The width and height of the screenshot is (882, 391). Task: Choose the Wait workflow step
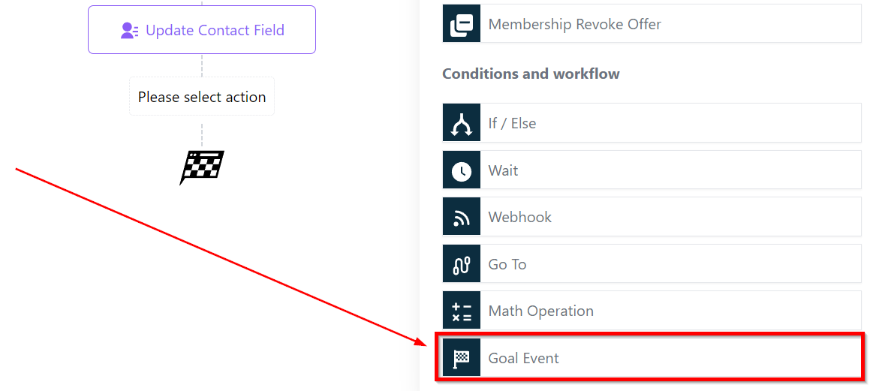click(503, 170)
